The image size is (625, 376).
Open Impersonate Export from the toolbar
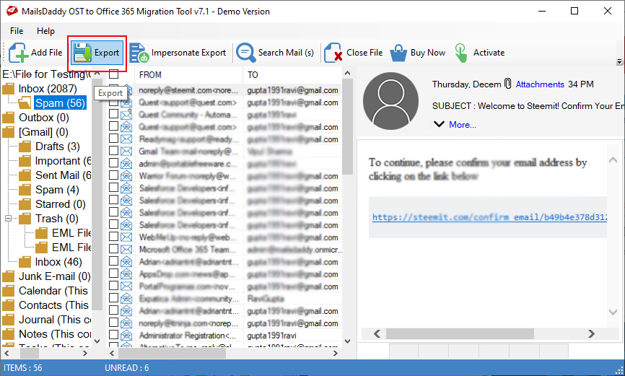[x=178, y=53]
